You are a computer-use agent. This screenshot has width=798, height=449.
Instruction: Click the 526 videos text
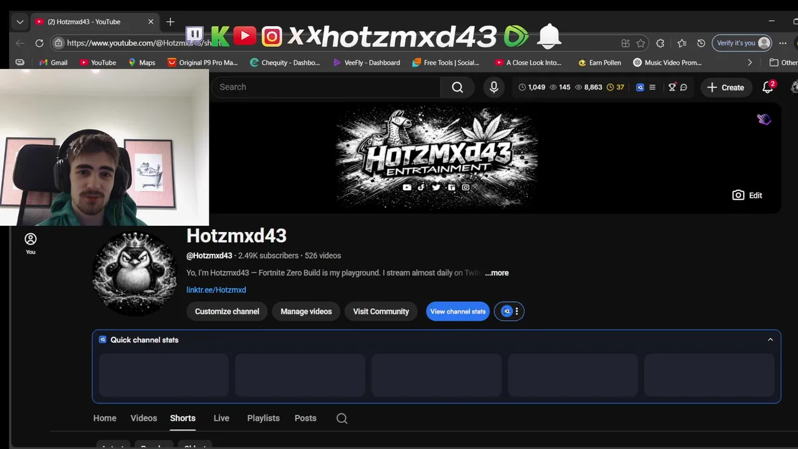[x=323, y=256]
